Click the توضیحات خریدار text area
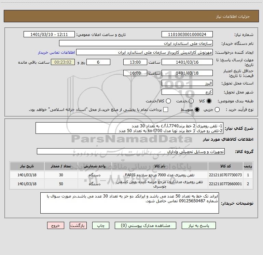 pos(129,203)
